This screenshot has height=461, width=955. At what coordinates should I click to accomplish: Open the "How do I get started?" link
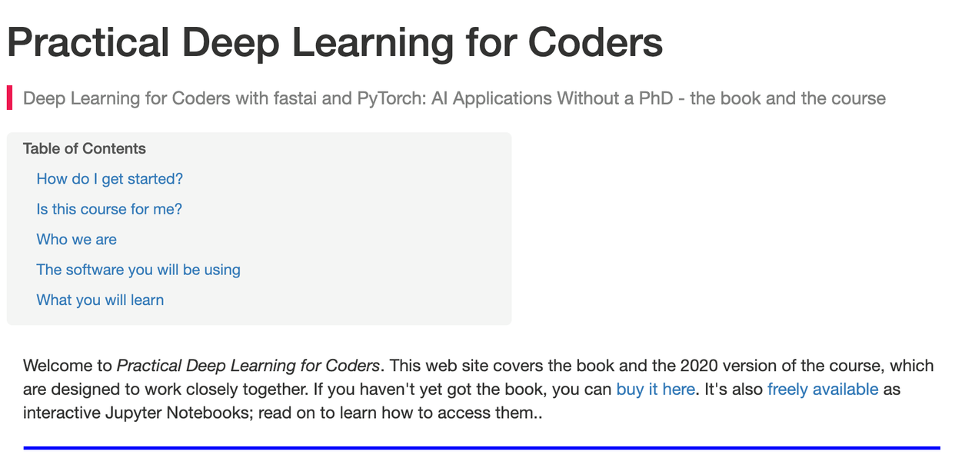(x=110, y=179)
